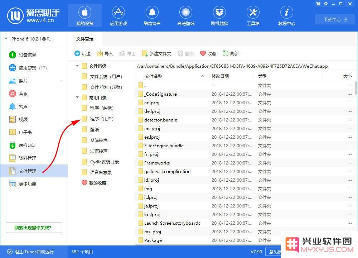Open 酷炫铃声 bell icon
The image size is (358, 258).
coord(152,16)
